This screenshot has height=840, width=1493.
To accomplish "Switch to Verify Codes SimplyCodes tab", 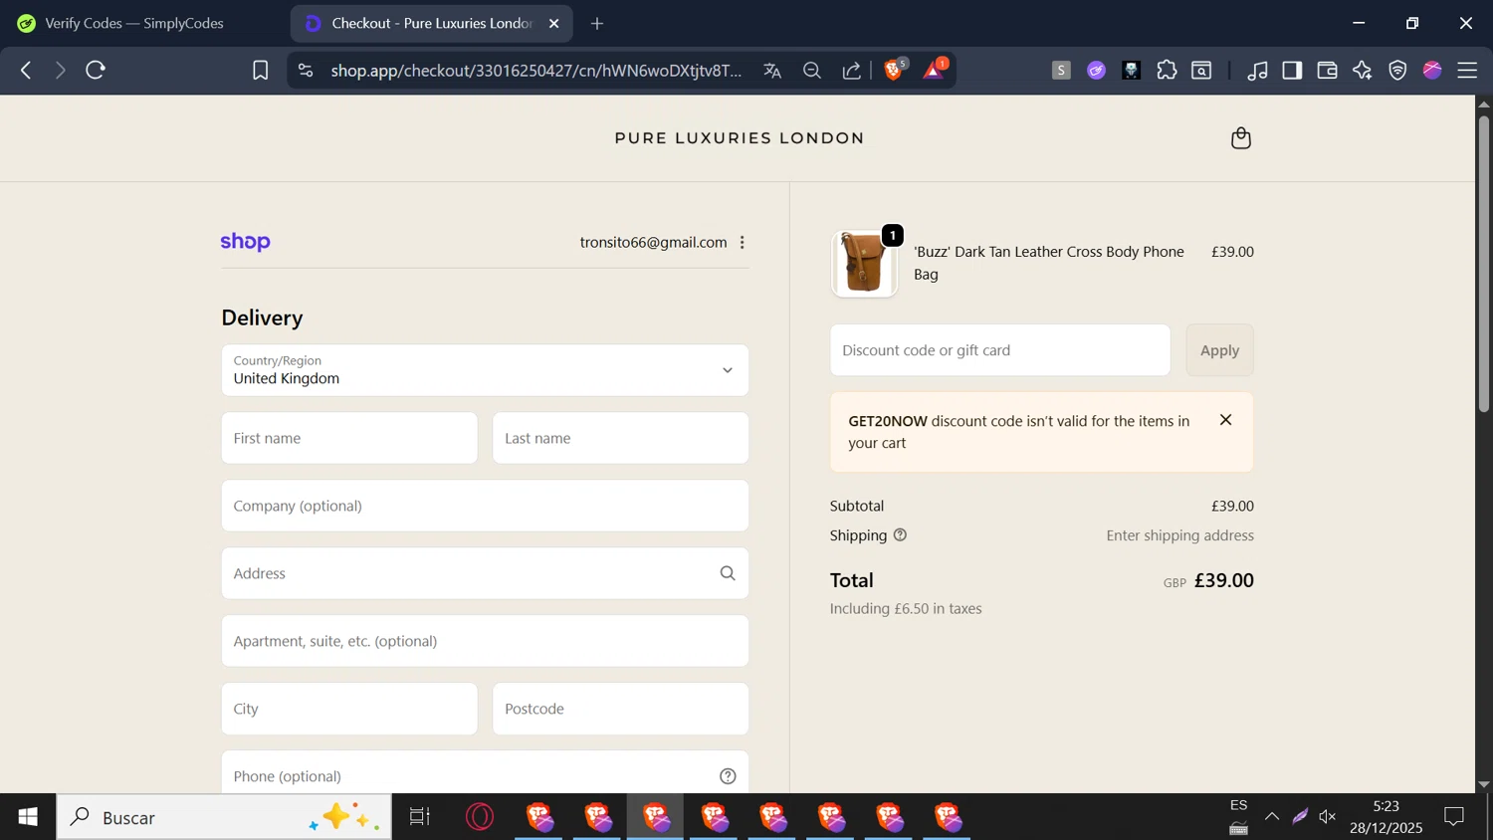I will [x=135, y=23].
